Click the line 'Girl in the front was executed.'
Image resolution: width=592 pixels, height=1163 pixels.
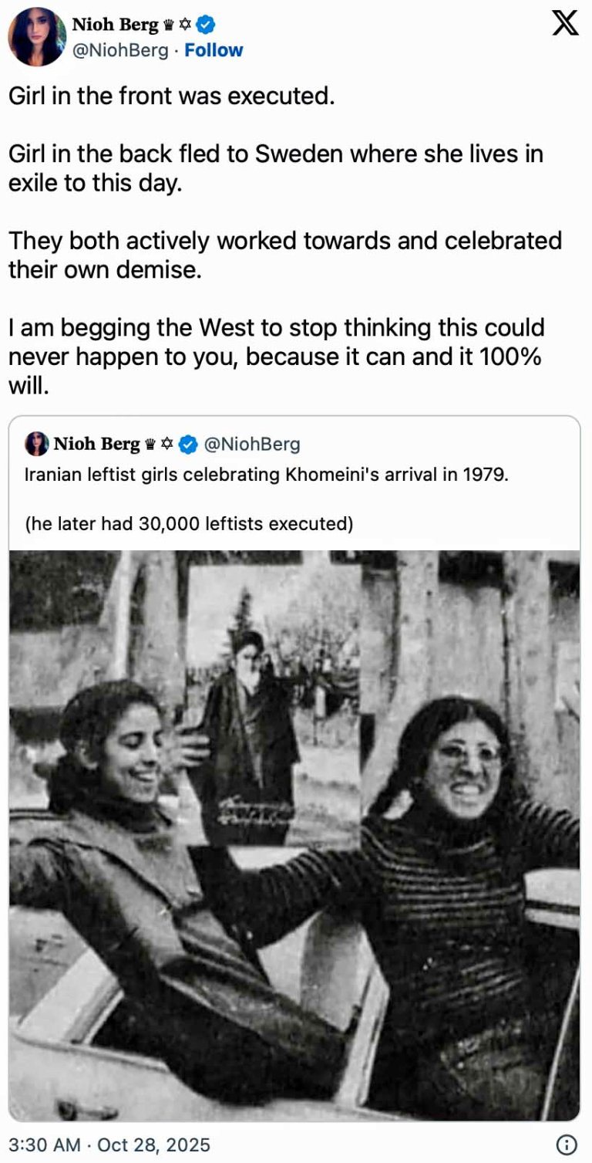click(x=171, y=96)
